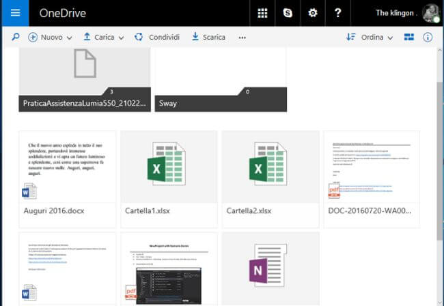Viewport: 444px width, 306px height.
Task: Click the Auguri 2016.docx file name
Action: point(54,211)
